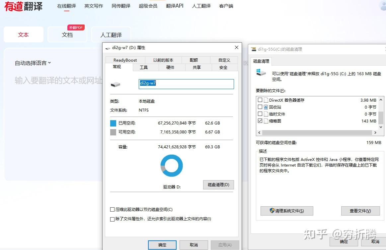The width and height of the screenshot is (386, 250).
Task: Select the 缩略图 row size 143 MB
Action: pos(368,121)
